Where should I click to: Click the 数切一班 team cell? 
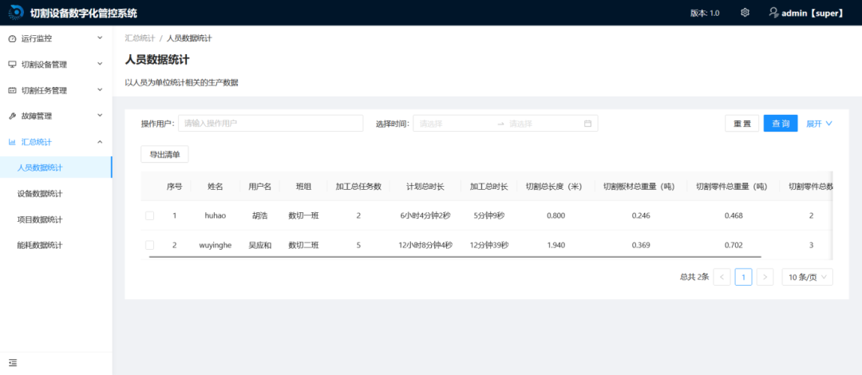303,215
